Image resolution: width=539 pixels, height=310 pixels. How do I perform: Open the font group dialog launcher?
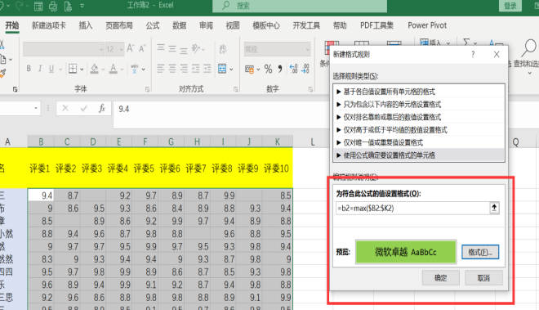[x=147, y=89]
